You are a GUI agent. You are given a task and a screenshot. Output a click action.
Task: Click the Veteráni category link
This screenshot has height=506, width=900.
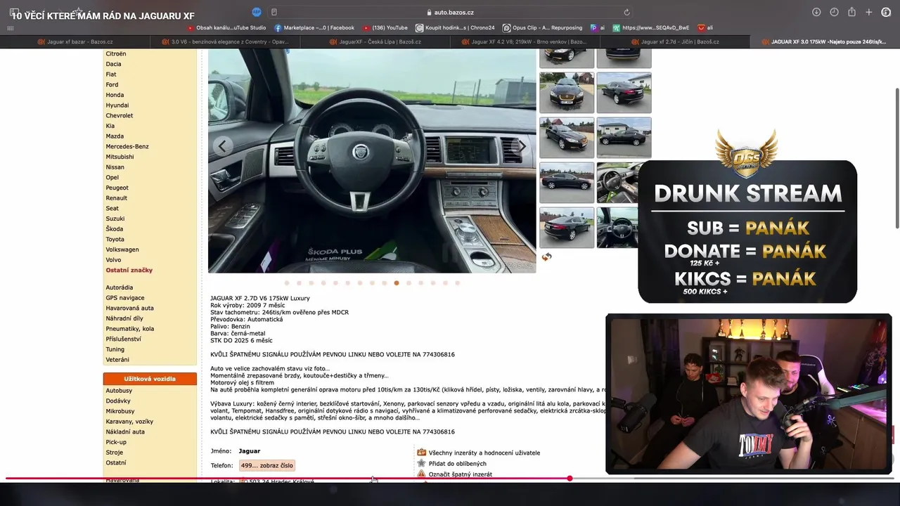point(117,360)
